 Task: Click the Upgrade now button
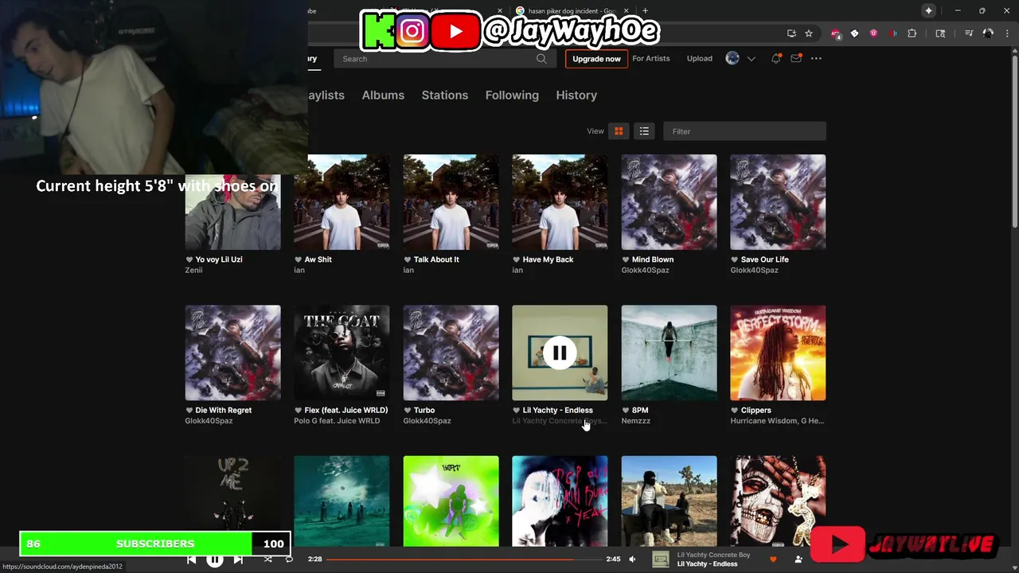coord(596,59)
